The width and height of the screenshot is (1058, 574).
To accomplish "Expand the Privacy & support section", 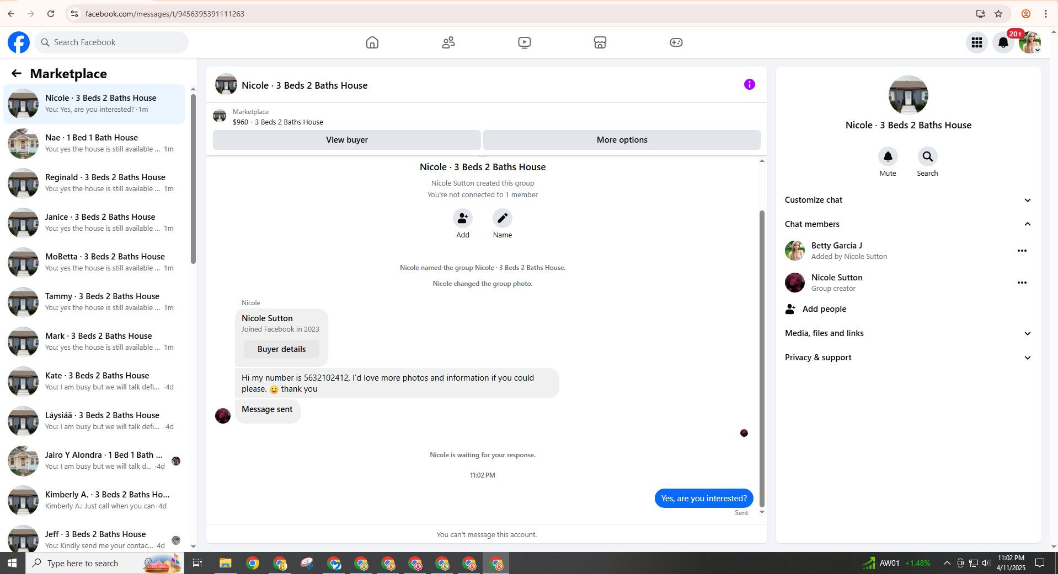I will (908, 358).
